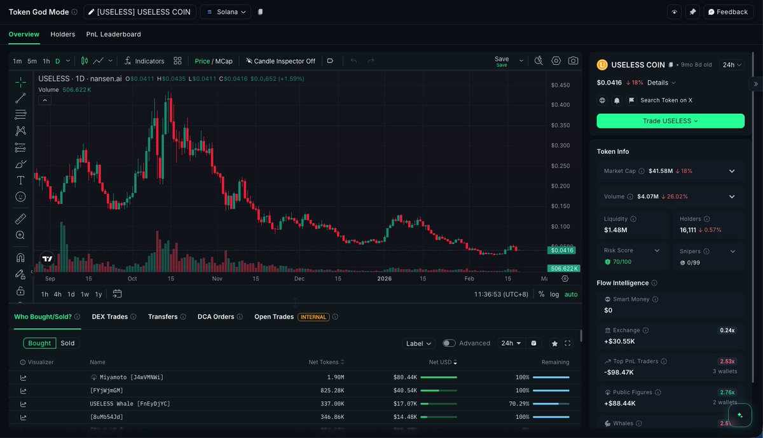Screen dimensions: 763x438
Task: Click the pin icon beside Feedback
Action: point(692,12)
